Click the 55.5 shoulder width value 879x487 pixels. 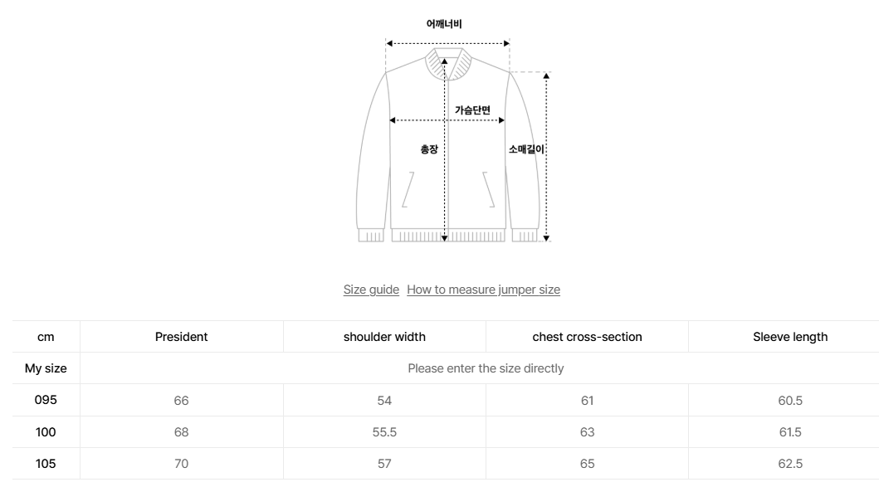(x=384, y=432)
